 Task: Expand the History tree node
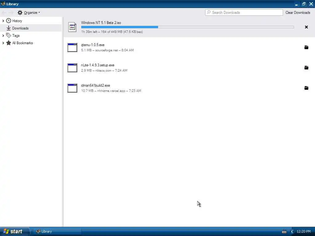click(3, 21)
